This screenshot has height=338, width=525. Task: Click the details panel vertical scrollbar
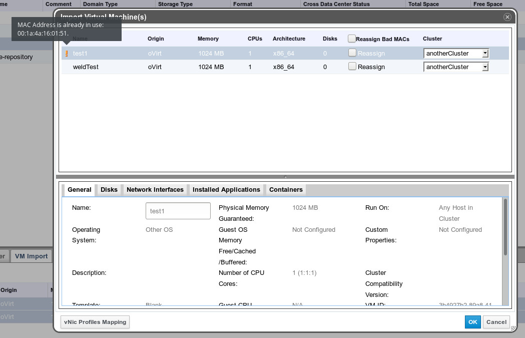(505, 228)
